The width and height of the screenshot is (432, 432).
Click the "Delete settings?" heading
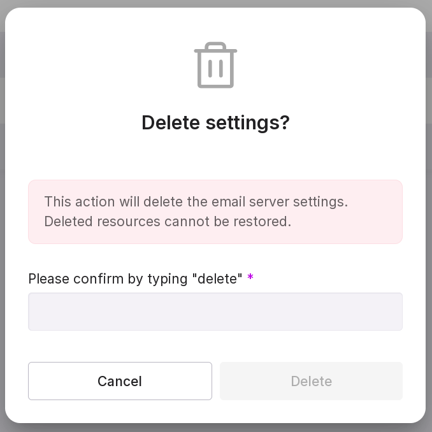(215, 122)
